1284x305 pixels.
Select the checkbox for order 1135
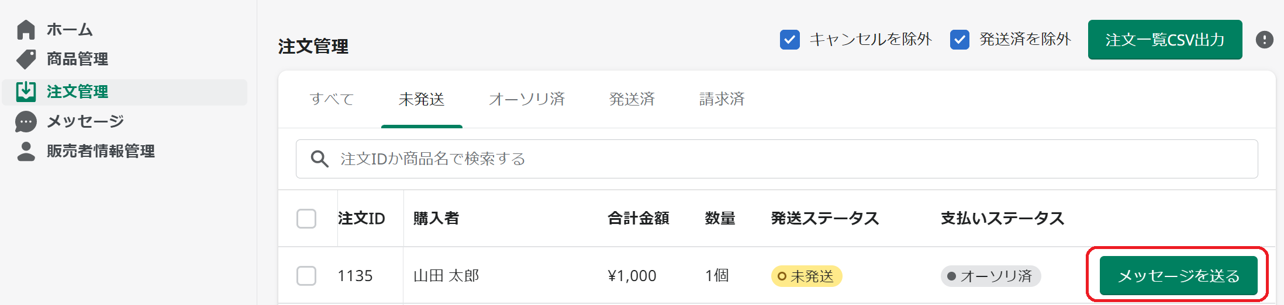click(306, 276)
